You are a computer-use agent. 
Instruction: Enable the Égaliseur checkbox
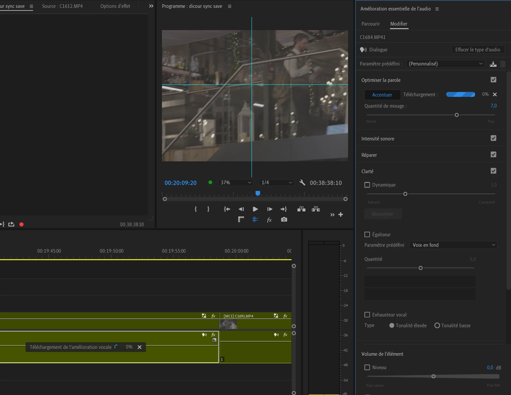click(367, 235)
